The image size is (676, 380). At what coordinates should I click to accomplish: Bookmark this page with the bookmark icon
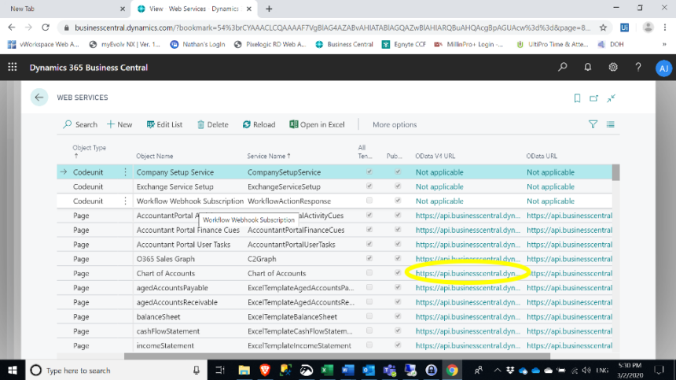pyautogui.click(x=577, y=98)
